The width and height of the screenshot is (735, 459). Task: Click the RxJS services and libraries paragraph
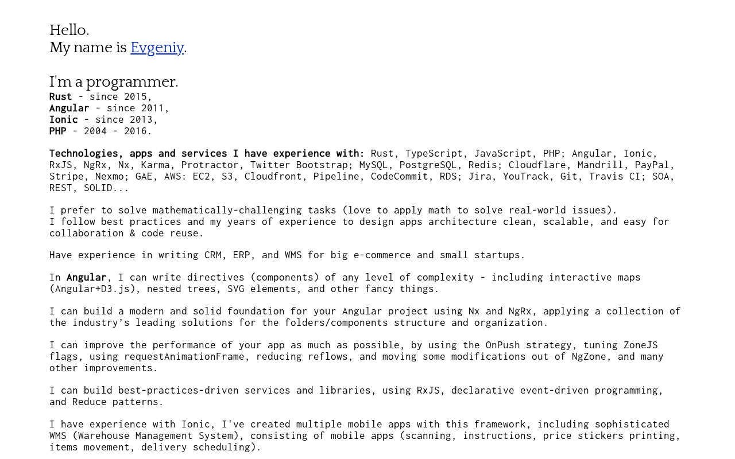[356, 396]
